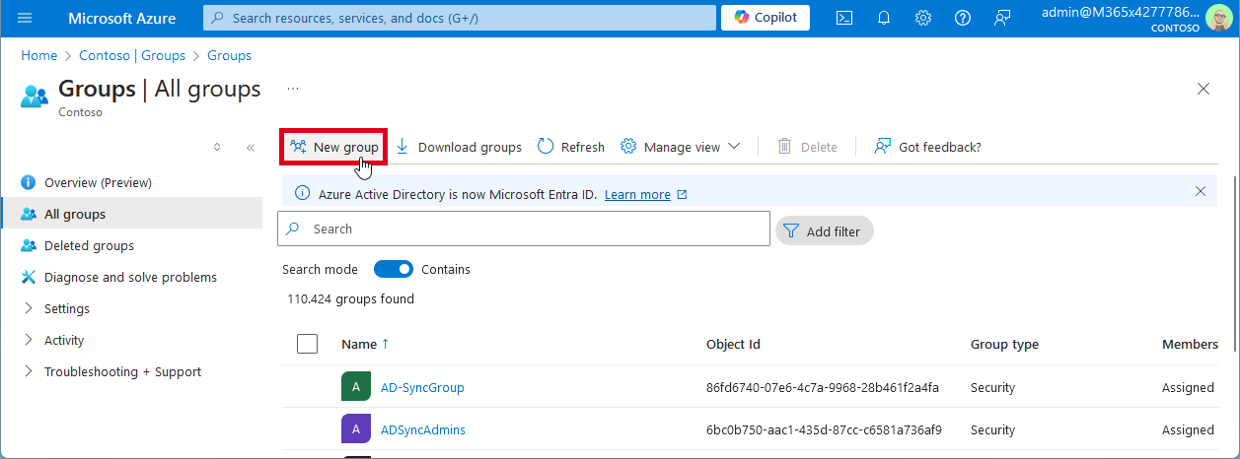Click the '110.424 groups found' text

pyautogui.click(x=350, y=298)
